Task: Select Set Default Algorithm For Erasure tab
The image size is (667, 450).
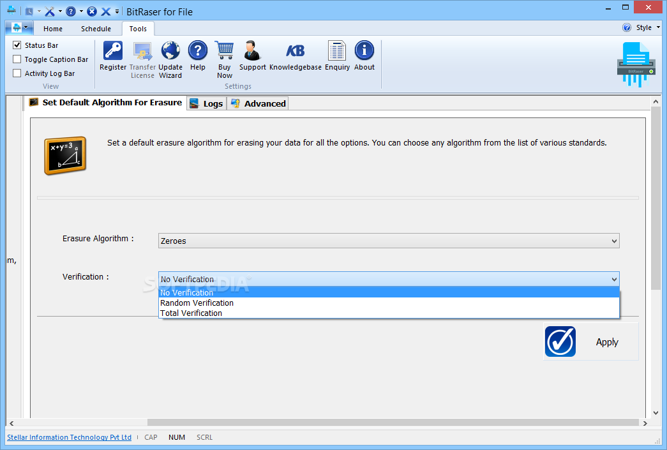Action: [x=105, y=103]
